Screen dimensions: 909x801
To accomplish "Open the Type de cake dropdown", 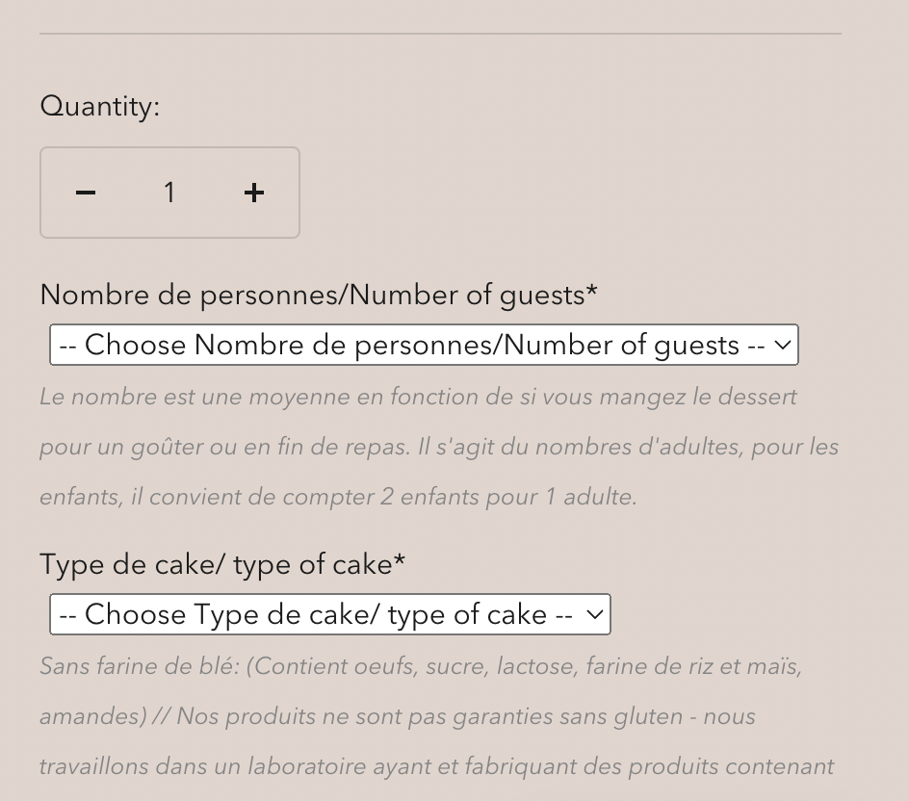I will point(330,614).
